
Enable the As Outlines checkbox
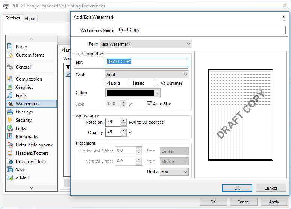pos(157,83)
